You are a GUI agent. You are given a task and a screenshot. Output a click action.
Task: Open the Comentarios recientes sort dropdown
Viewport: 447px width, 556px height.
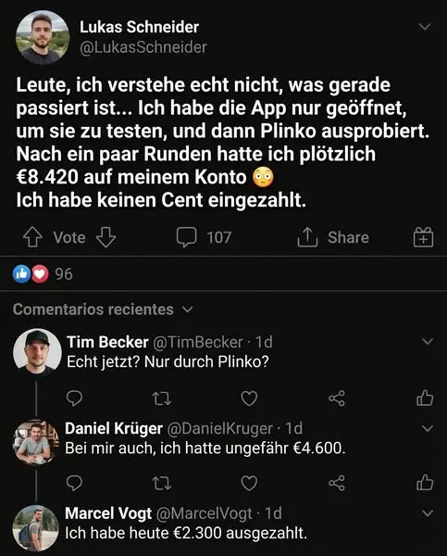103,310
